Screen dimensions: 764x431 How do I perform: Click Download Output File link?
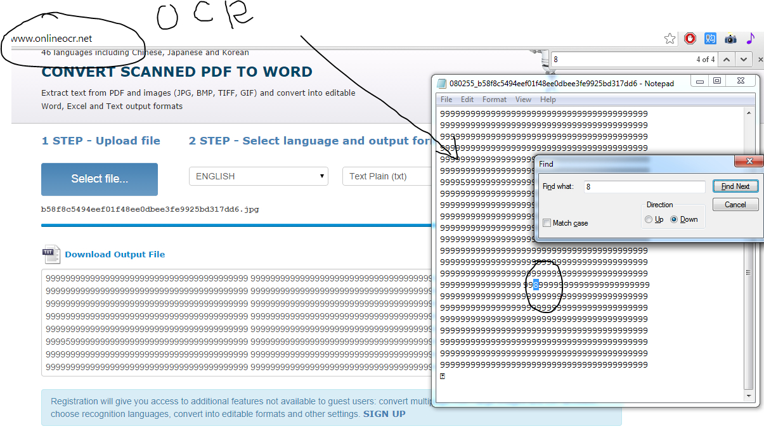pos(115,254)
